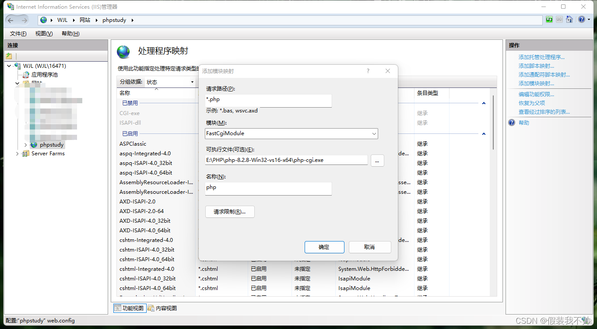This screenshot has height=329, width=597.
Task: Click the phpstudy site globe icon in tree
Action: click(x=34, y=145)
